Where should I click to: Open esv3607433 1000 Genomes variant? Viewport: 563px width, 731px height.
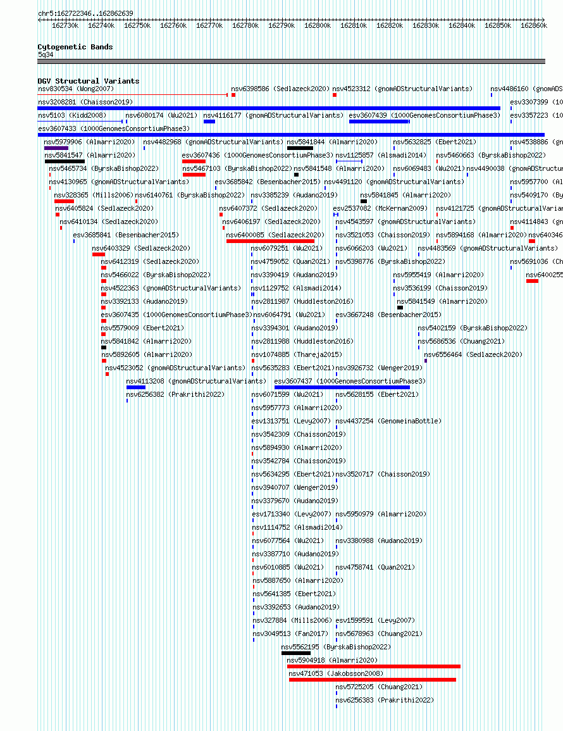pos(114,128)
